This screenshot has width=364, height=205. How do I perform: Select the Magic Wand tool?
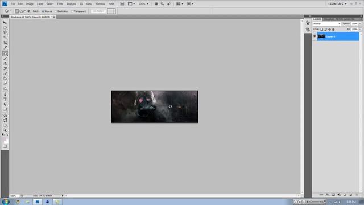5,38
